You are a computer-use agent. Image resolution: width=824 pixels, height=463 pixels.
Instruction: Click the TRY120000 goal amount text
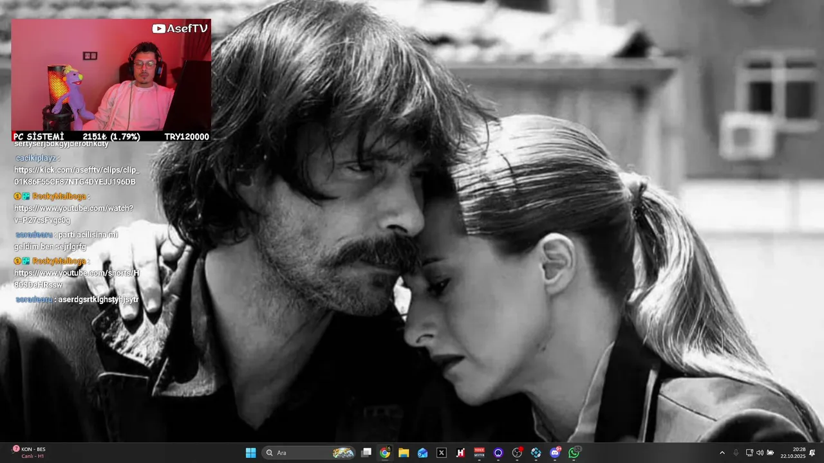point(186,136)
